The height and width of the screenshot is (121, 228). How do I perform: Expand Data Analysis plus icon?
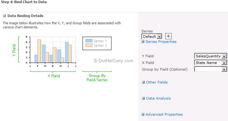[144, 98]
